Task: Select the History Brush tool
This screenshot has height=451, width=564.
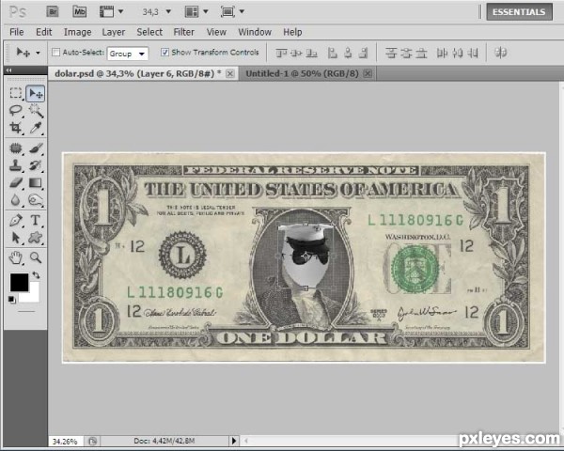Action: [x=36, y=165]
